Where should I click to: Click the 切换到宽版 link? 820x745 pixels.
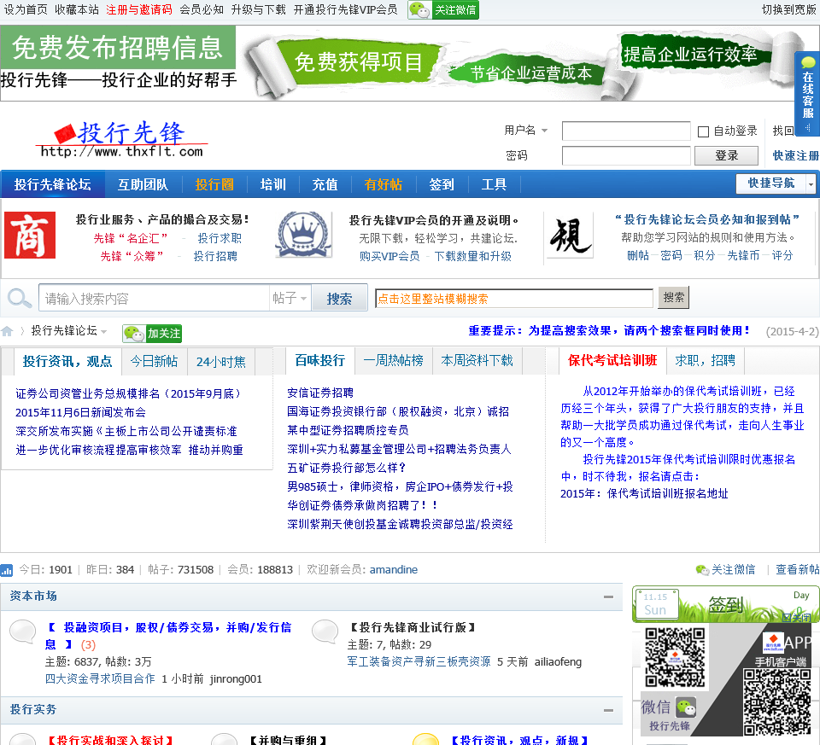click(x=788, y=9)
